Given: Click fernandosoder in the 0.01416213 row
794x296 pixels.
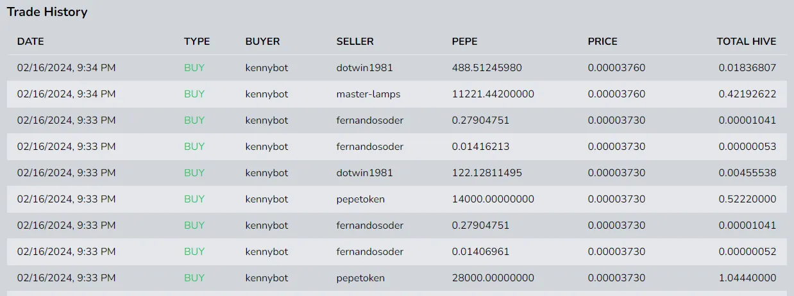Looking at the screenshot, I should click(370, 147).
